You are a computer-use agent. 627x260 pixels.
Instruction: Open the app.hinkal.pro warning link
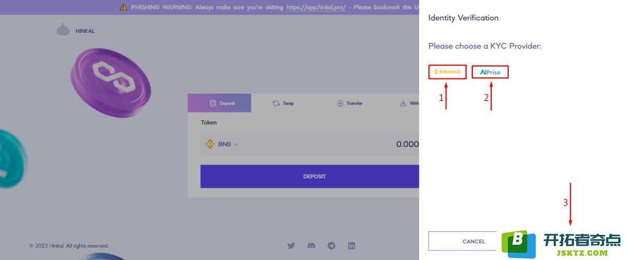(x=316, y=7)
